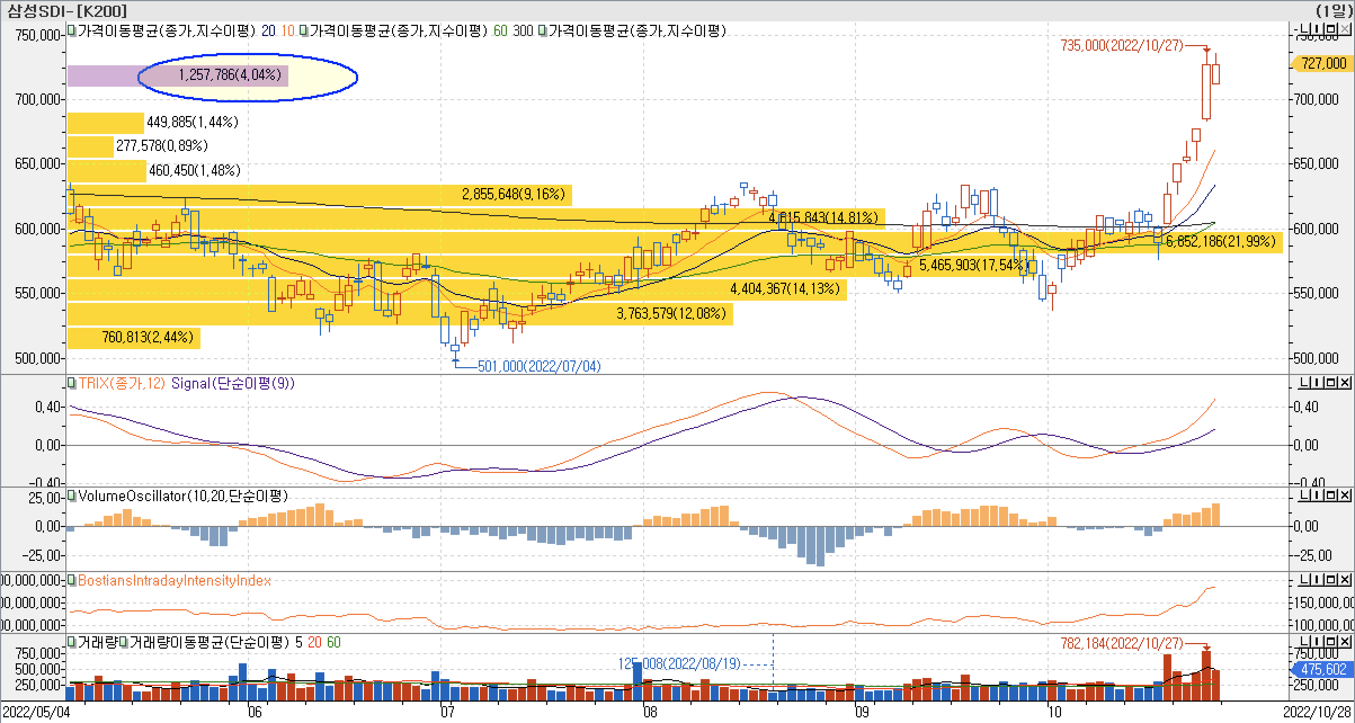Click the Signal(단순이평(9)) legend label

pos(233,383)
